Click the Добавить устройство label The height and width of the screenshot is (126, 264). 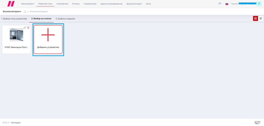[48, 47]
